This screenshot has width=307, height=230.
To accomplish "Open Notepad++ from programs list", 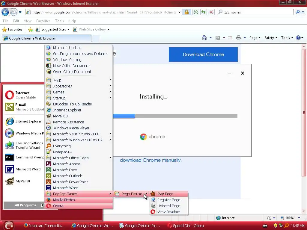I will pyautogui.click(x=79, y=152).
